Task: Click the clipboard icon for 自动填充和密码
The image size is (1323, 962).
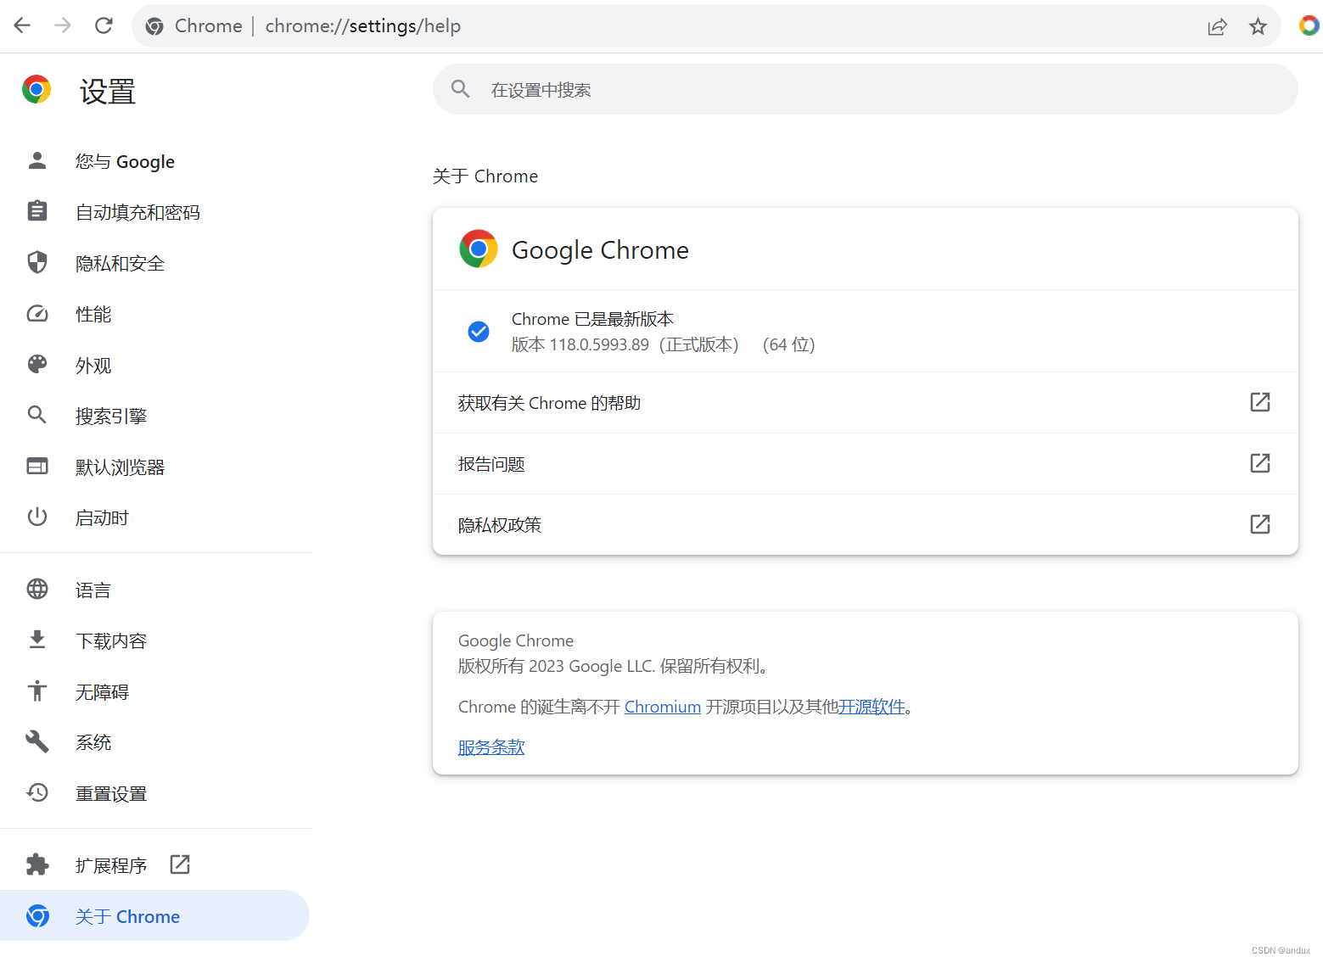Action: pyautogui.click(x=37, y=211)
